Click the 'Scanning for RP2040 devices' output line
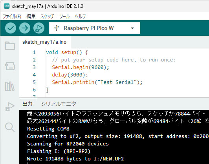The width and height of the screenshot is (209, 164). pyautogui.click(x=68, y=143)
